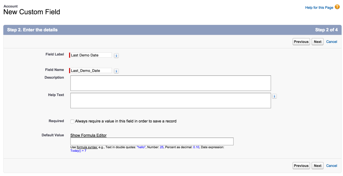Viewport: 343px width, 176px height.
Task: Click the Help for this Page question mark icon
Action: (x=337, y=7)
